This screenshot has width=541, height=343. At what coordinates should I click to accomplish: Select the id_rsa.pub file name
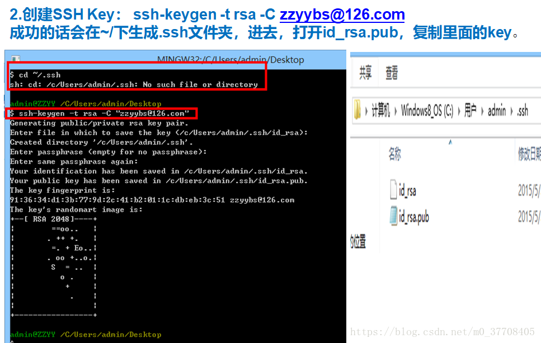(413, 217)
